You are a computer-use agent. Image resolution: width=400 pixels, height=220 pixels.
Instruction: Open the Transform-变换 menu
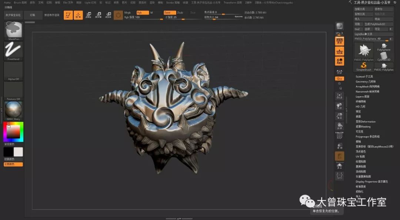point(232,3)
